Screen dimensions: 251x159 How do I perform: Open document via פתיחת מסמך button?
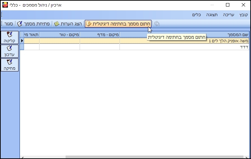pyautogui.click(x=34, y=24)
